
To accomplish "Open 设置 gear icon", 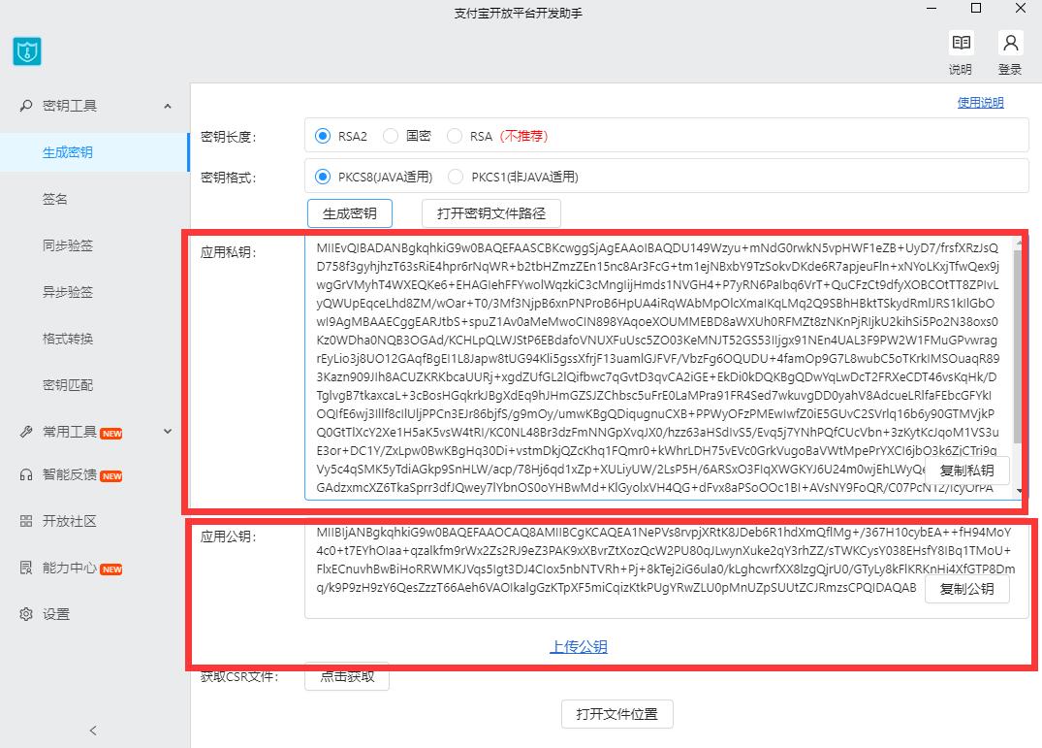I will tap(26, 614).
